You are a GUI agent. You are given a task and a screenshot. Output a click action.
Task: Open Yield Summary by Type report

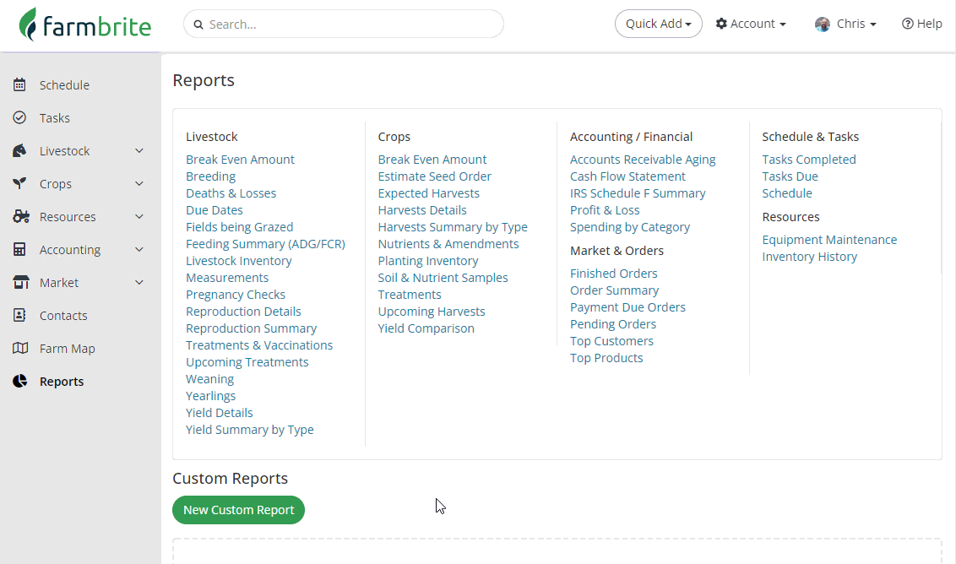pyautogui.click(x=249, y=429)
